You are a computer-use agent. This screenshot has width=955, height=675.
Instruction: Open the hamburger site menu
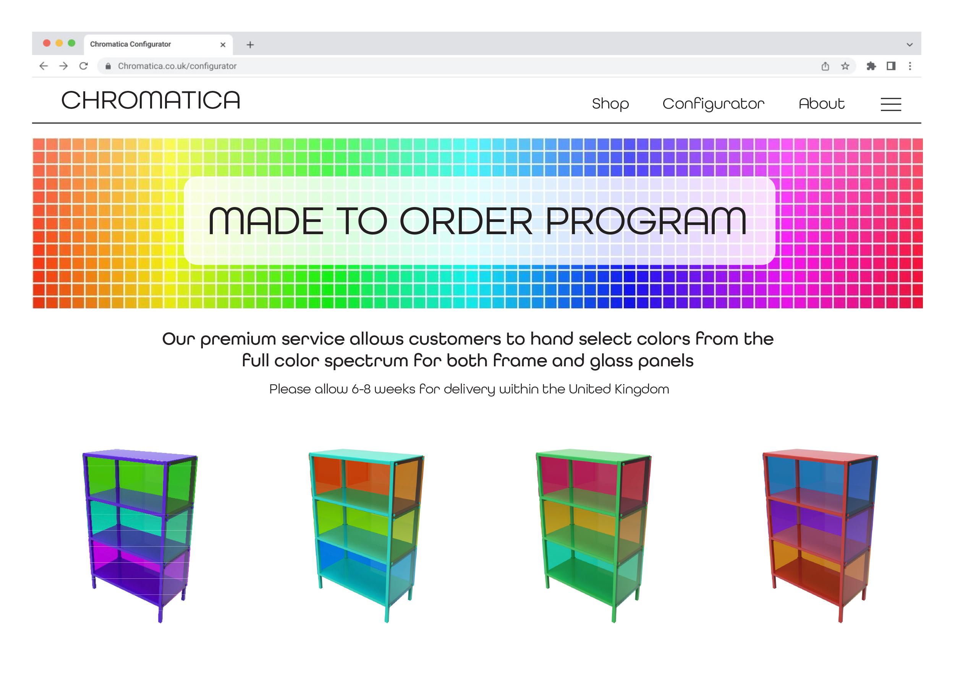(891, 104)
